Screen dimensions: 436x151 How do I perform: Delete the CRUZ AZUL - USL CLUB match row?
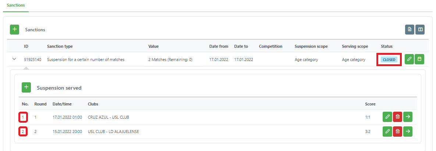tap(397, 117)
